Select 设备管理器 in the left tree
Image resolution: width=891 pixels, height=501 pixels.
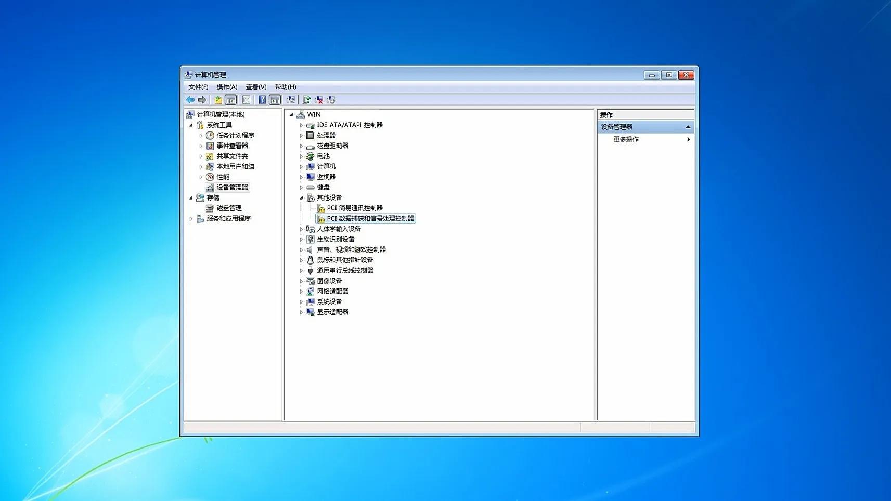pos(232,187)
